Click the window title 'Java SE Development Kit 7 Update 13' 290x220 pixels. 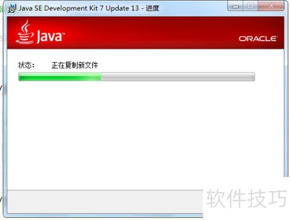tap(79, 8)
